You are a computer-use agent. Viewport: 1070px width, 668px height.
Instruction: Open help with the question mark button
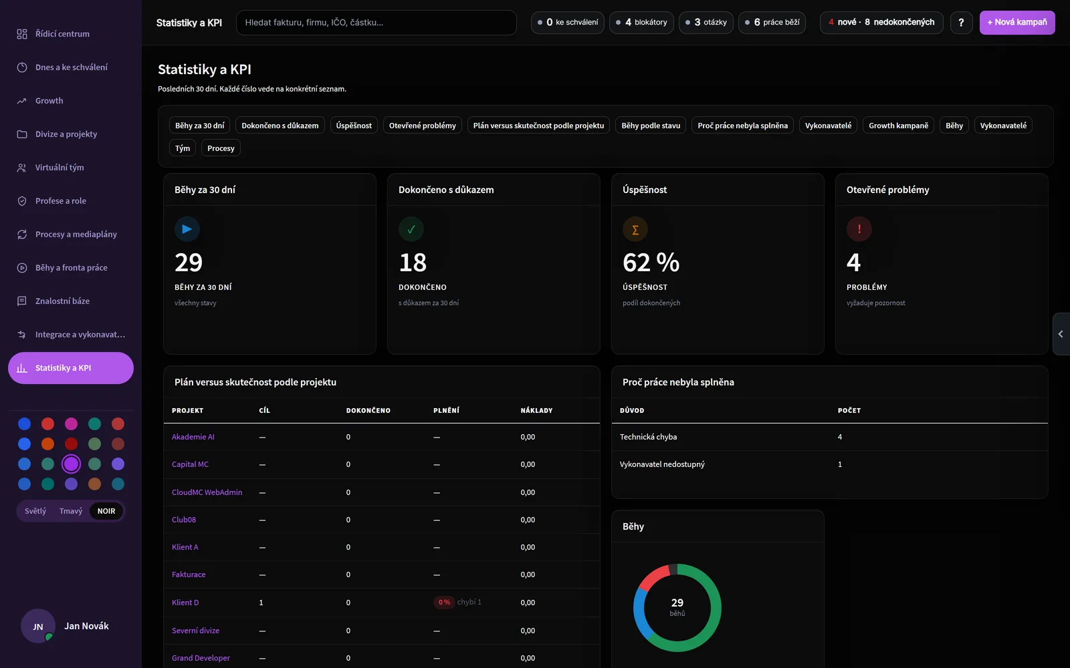[961, 23]
